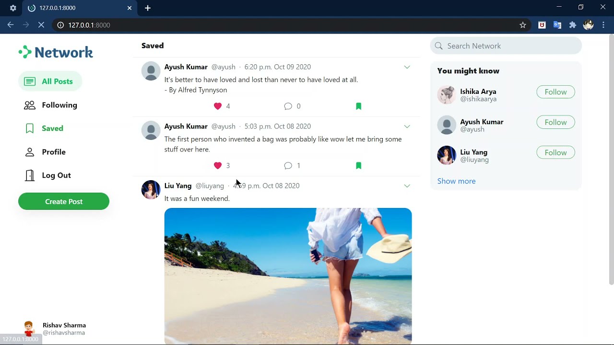Click the site information icon in address bar
Image resolution: width=614 pixels, height=345 pixels.
60,25
